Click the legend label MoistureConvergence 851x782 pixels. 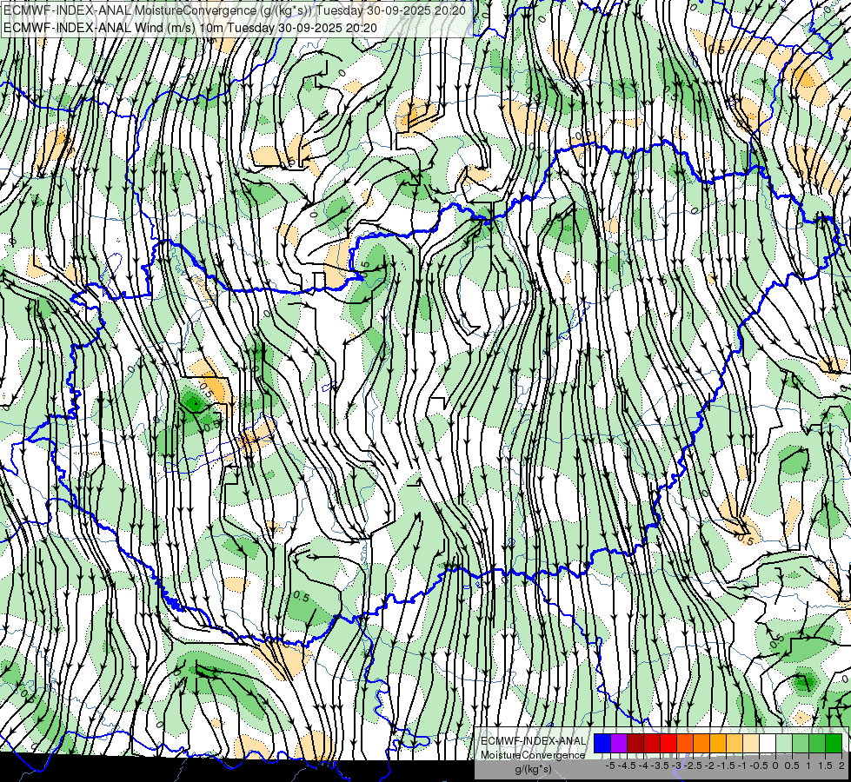click(x=533, y=755)
